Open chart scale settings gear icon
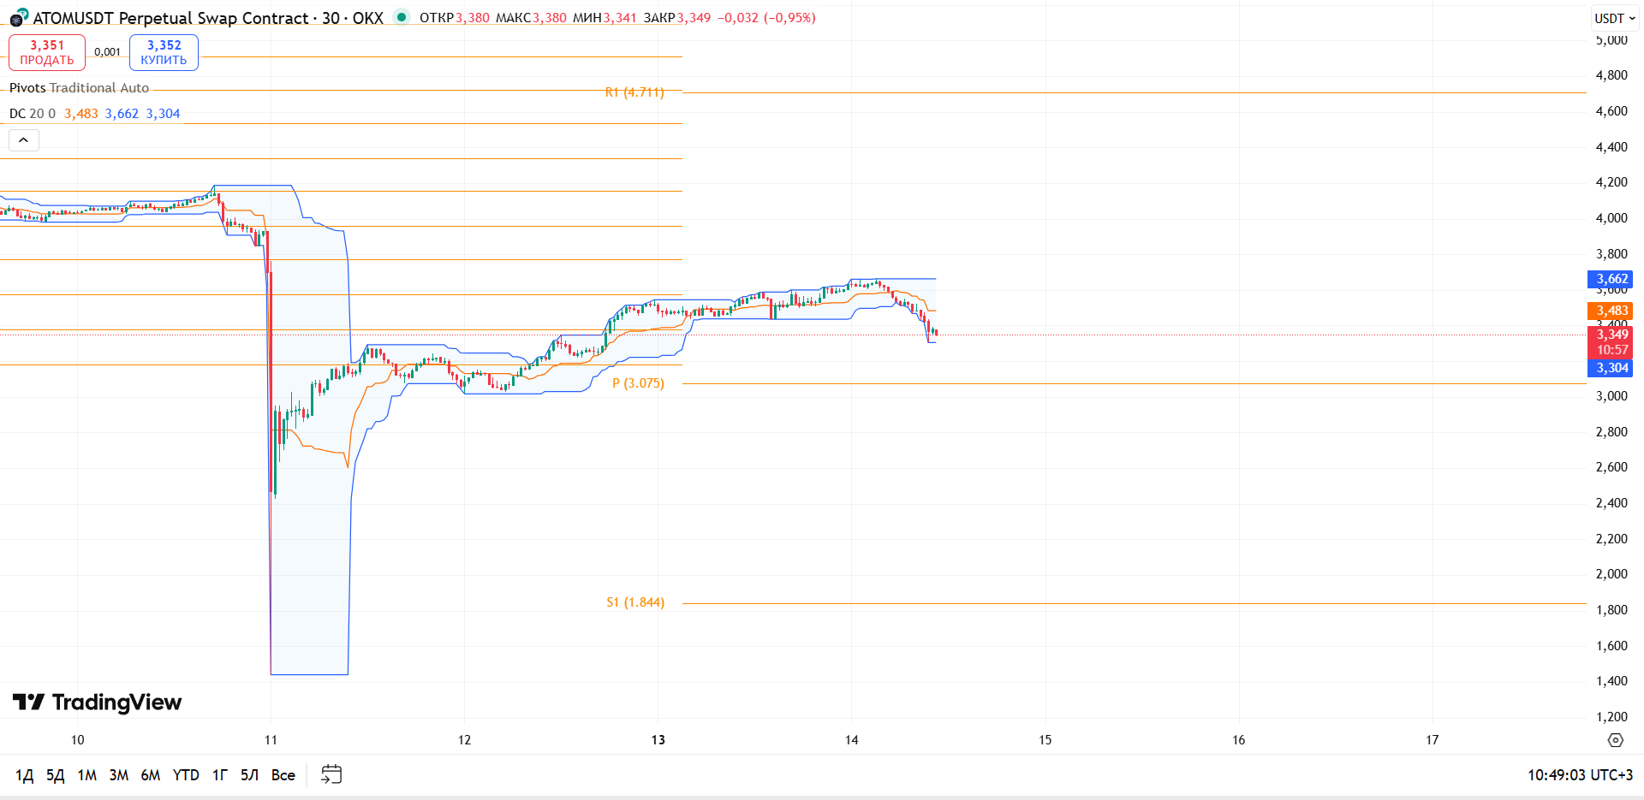1644x800 pixels. coord(1615,740)
